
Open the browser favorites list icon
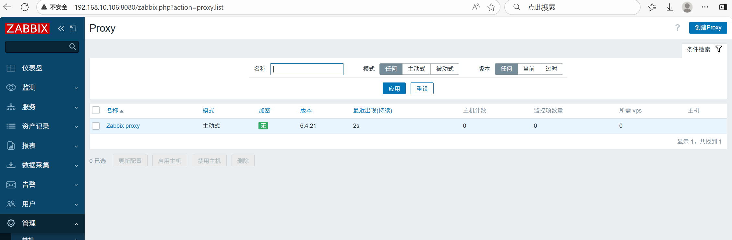point(652,7)
